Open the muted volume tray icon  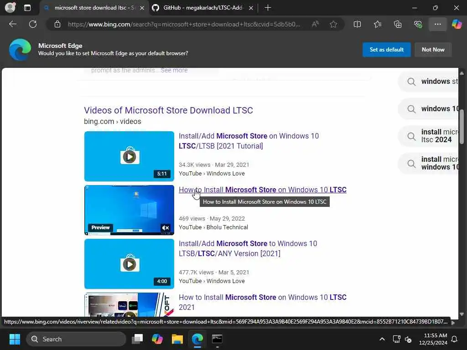tap(408, 339)
